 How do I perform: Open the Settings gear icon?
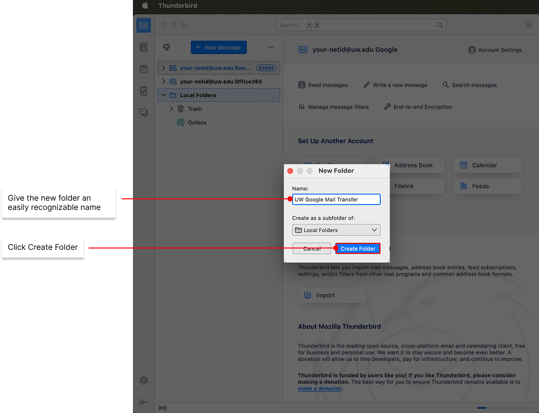144,380
